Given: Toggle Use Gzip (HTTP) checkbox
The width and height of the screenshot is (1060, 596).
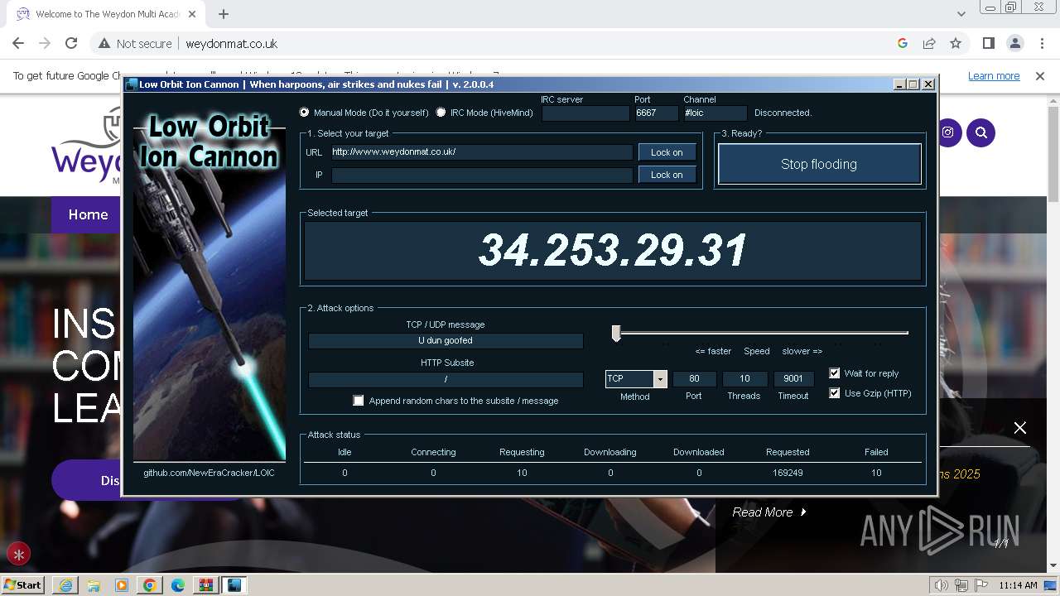Looking at the screenshot, I should click(x=835, y=393).
